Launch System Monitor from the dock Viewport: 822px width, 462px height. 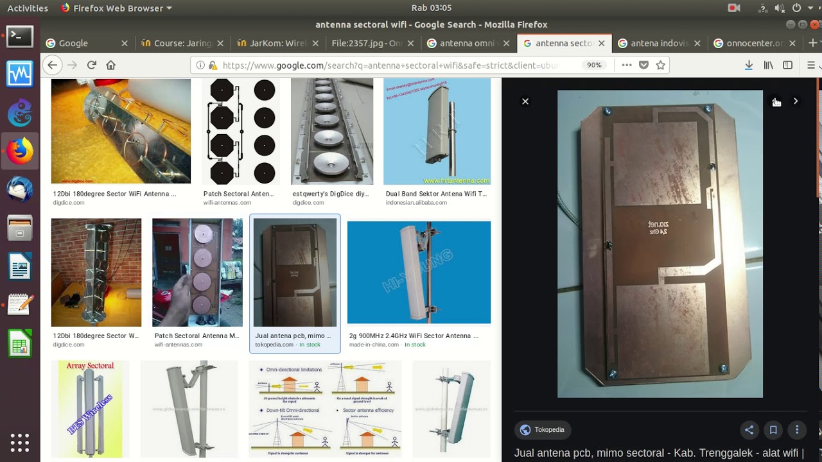20,75
